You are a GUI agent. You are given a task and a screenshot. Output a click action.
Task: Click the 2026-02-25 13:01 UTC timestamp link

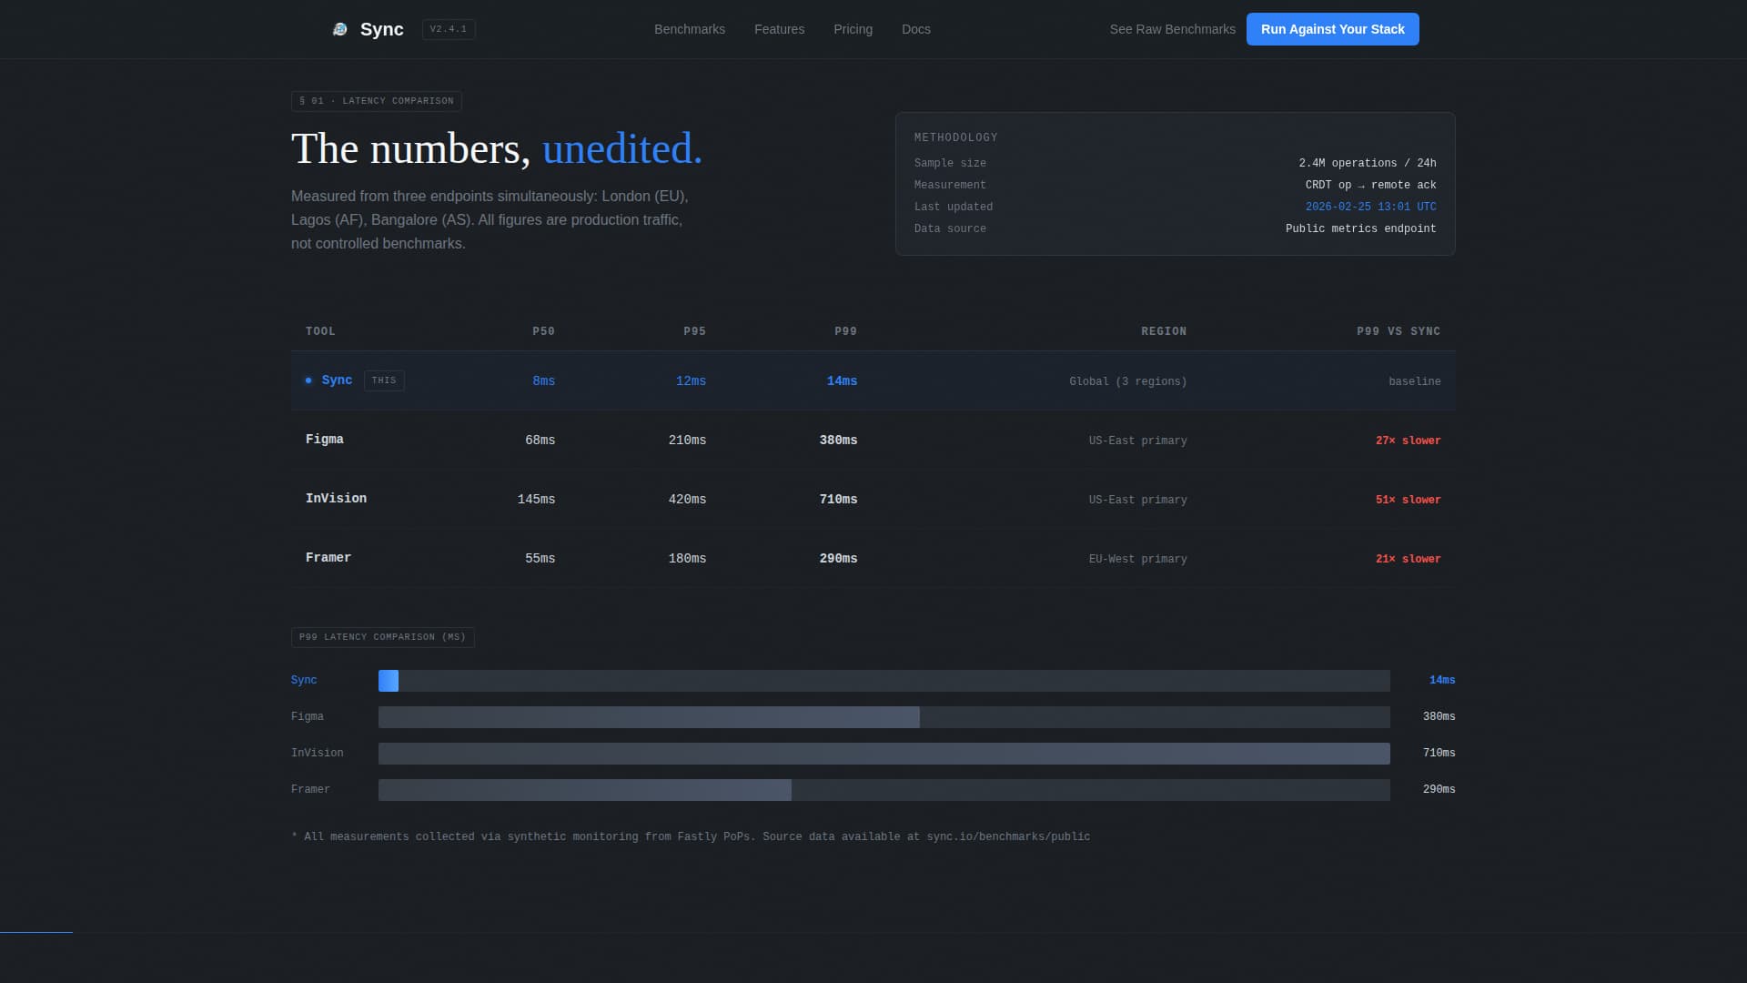coord(1370,207)
